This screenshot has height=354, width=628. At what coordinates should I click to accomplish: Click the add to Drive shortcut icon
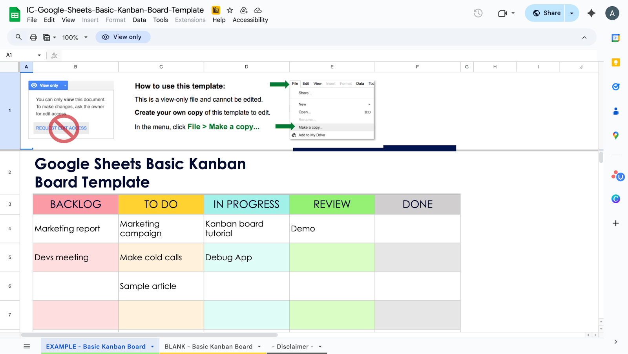click(244, 10)
